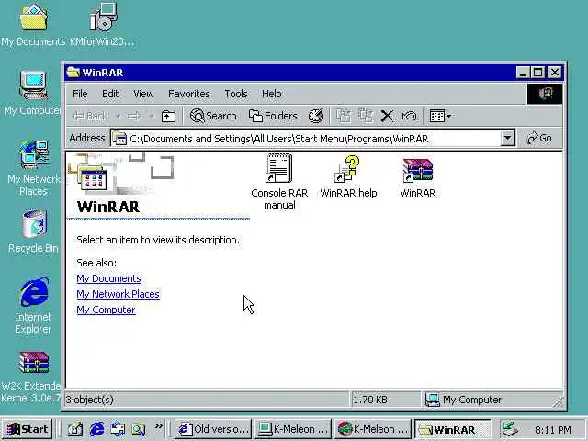588x441 pixels.
Task: Follow the My Computer link
Action: click(106, 310)
